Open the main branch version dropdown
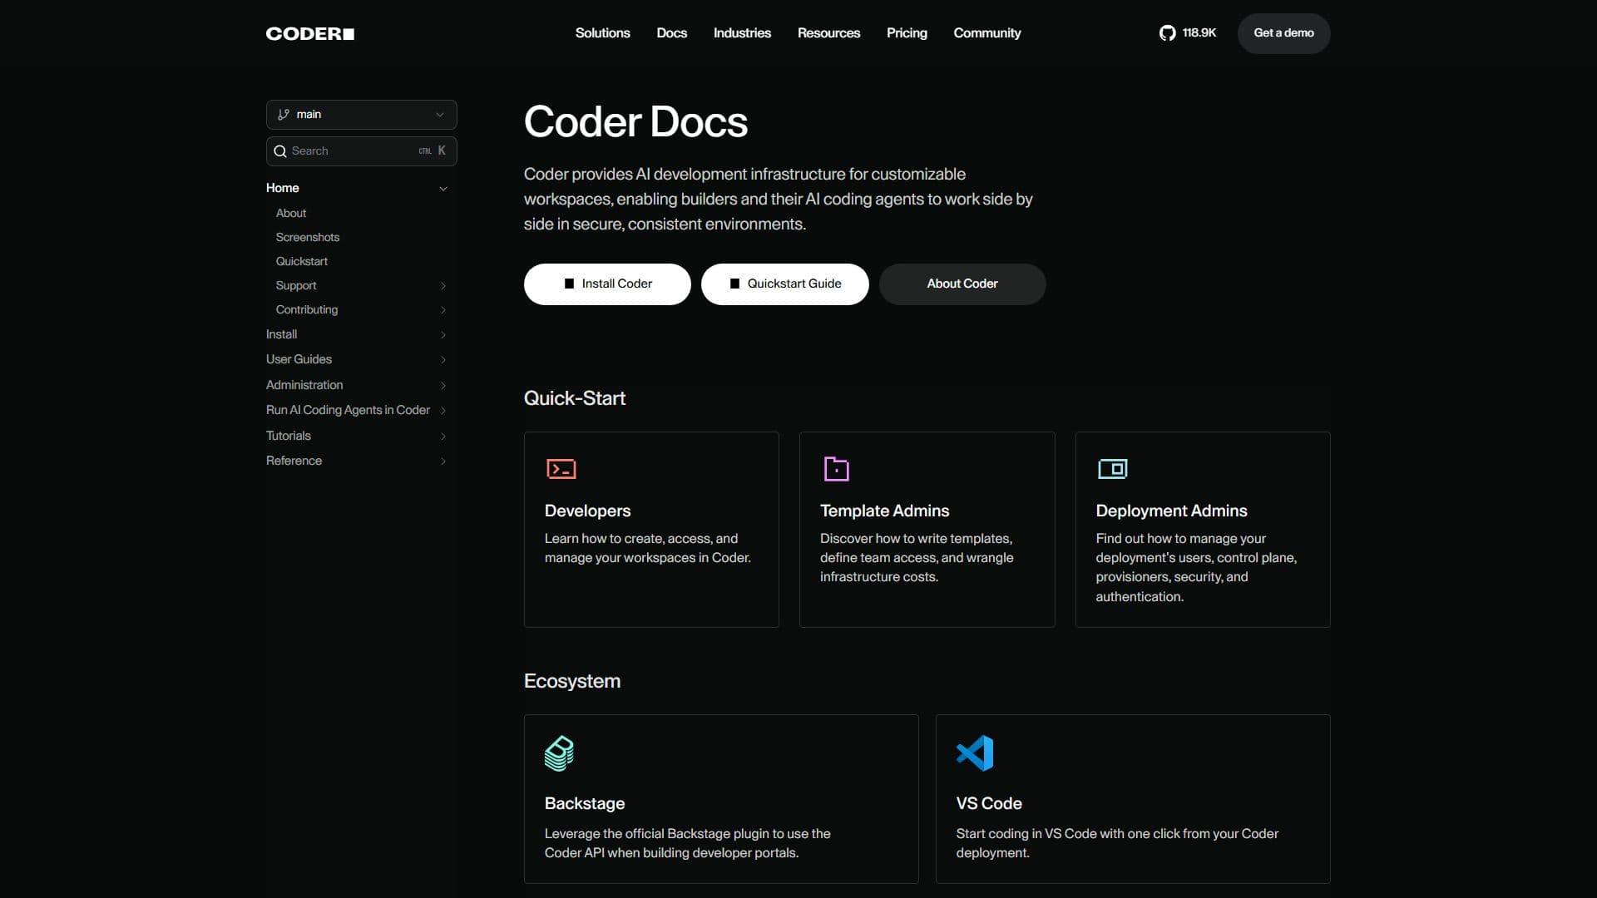 [362, 115]
